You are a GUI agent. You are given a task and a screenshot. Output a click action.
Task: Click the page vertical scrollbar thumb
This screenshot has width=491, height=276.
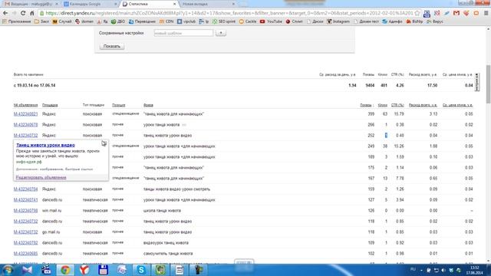[x=488, y=84]
